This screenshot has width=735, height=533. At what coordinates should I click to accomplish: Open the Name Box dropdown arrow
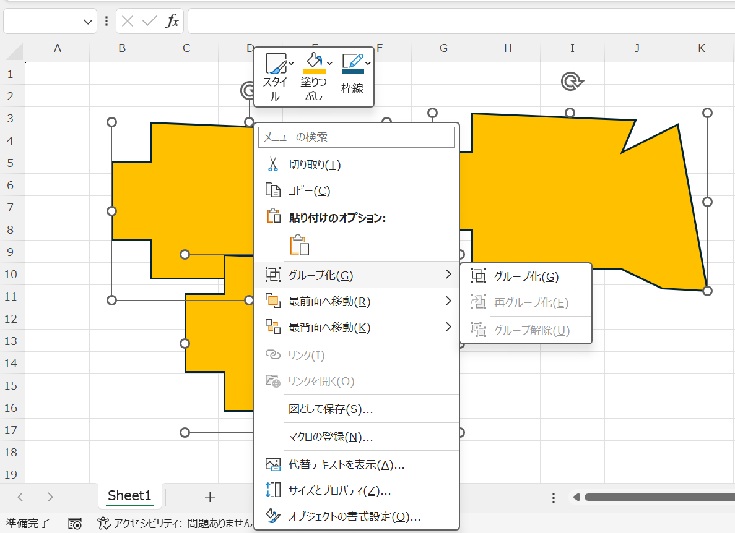(87, 22)
